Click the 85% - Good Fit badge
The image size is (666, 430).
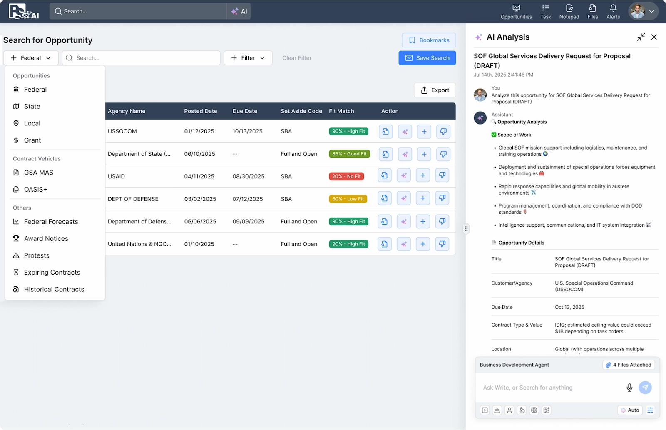349,154
